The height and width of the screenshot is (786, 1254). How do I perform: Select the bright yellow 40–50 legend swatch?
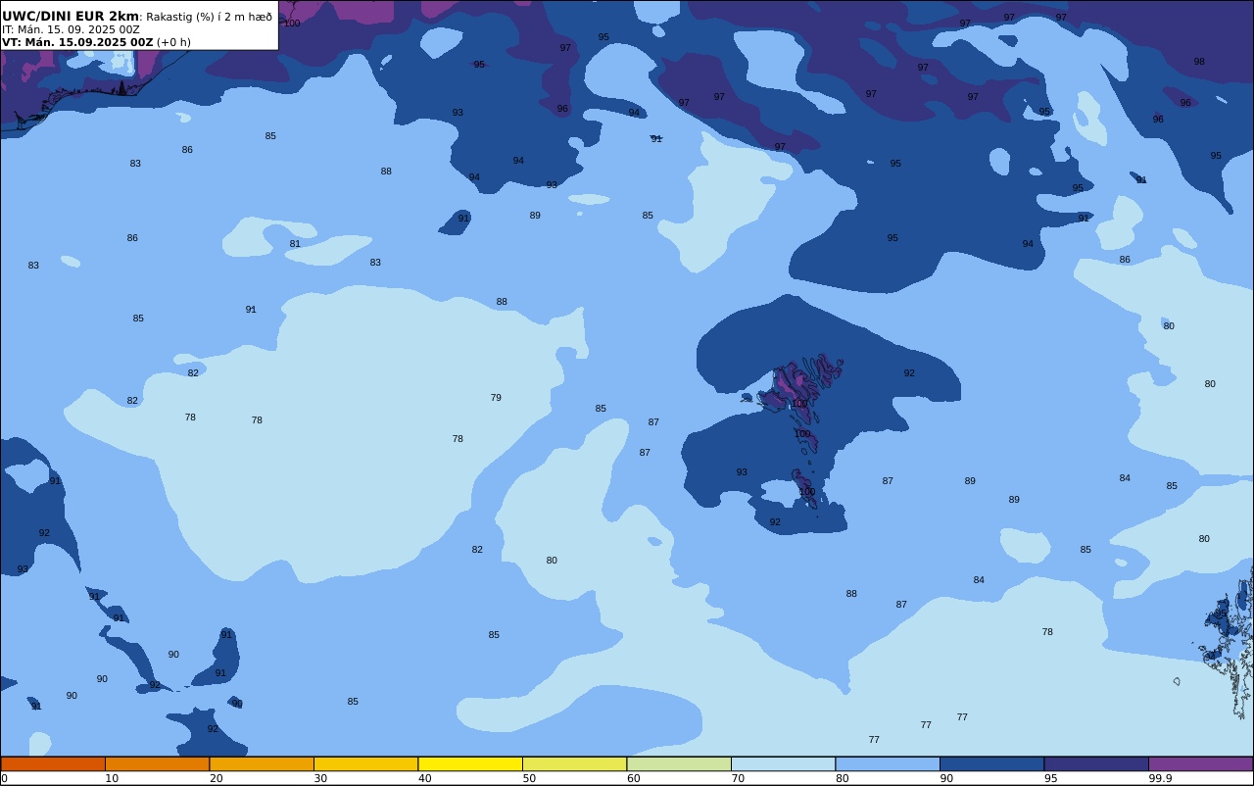470,763
